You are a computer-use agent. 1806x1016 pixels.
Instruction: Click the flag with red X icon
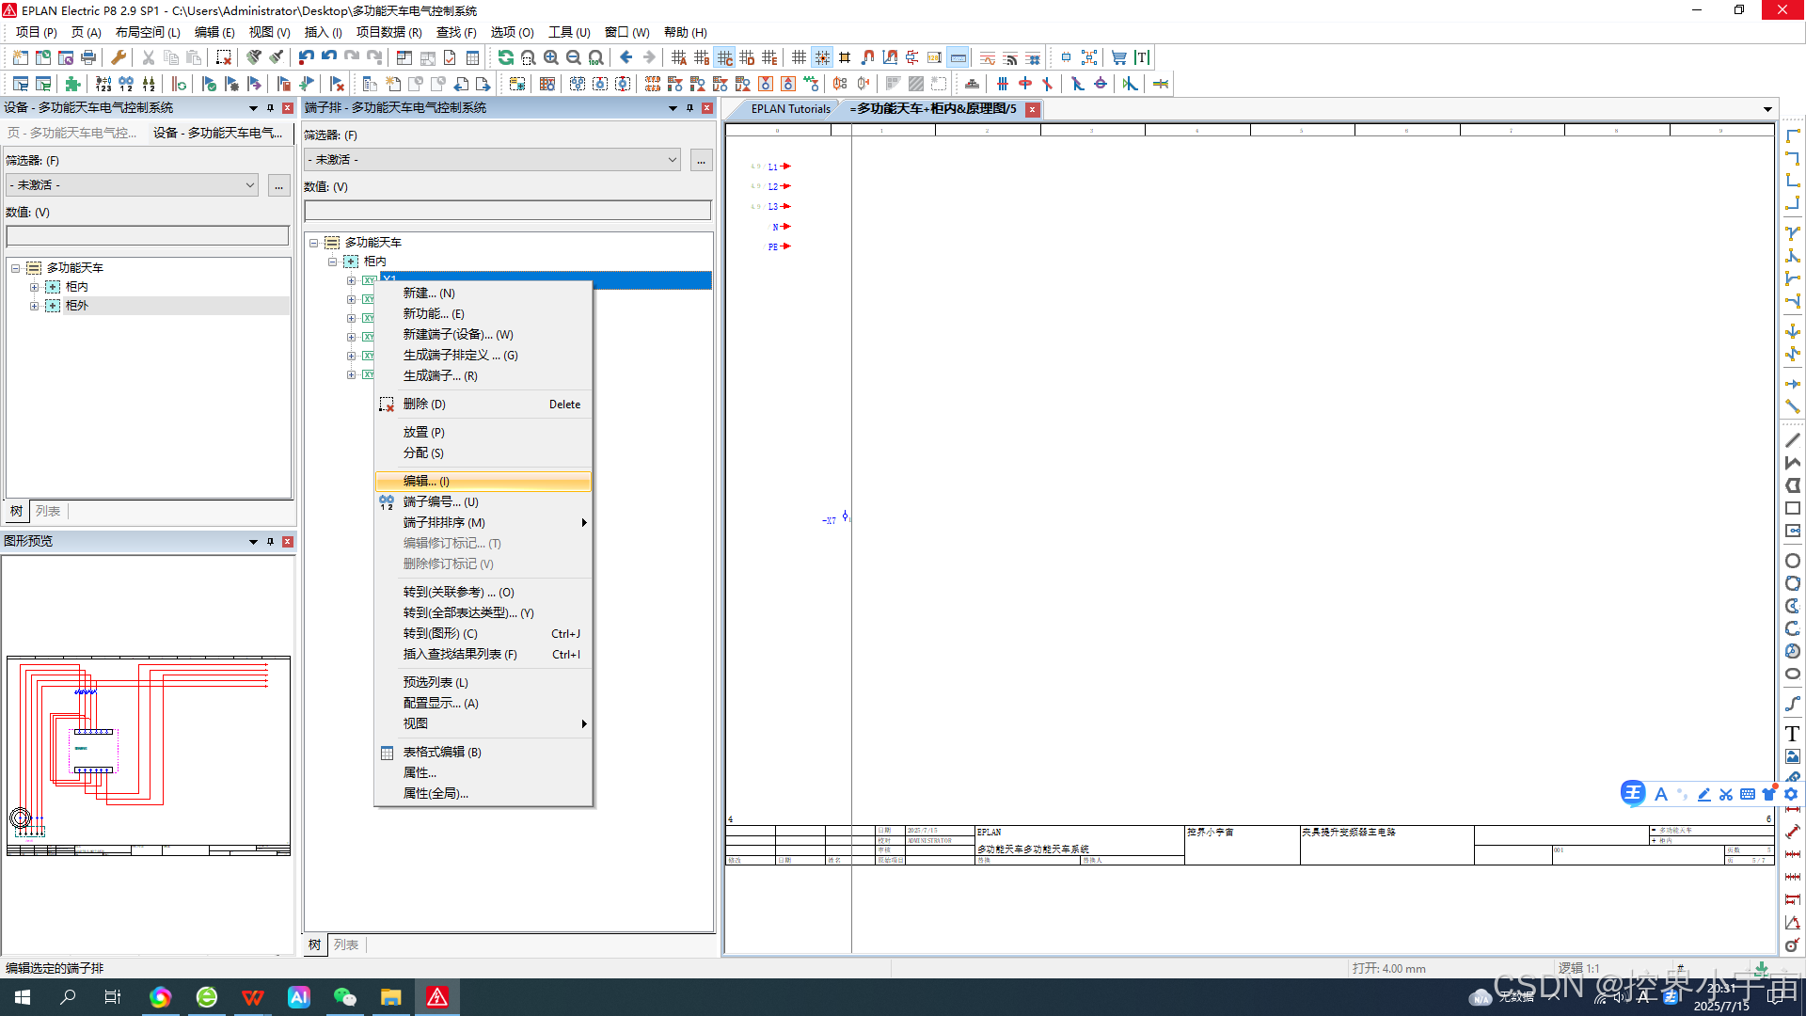337,84
